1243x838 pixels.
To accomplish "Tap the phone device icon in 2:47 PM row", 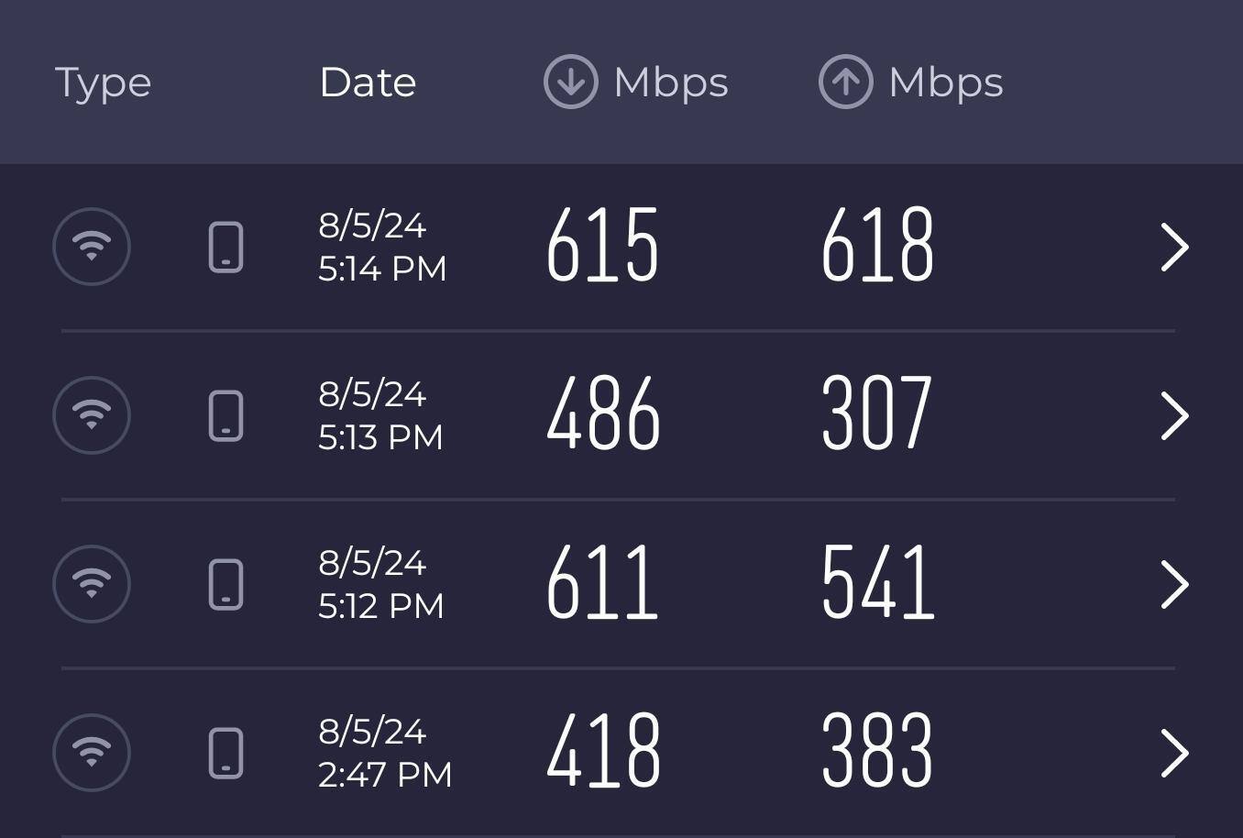I will pos(226,753).
